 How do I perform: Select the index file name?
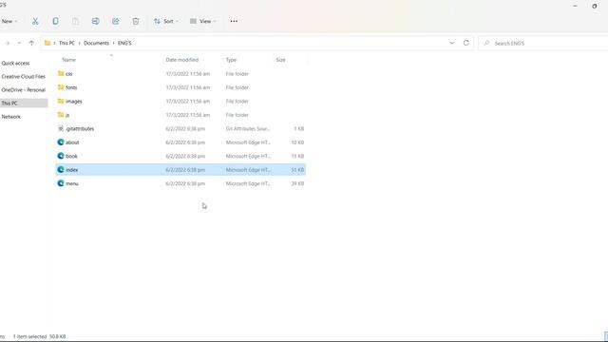click(72, 170)
